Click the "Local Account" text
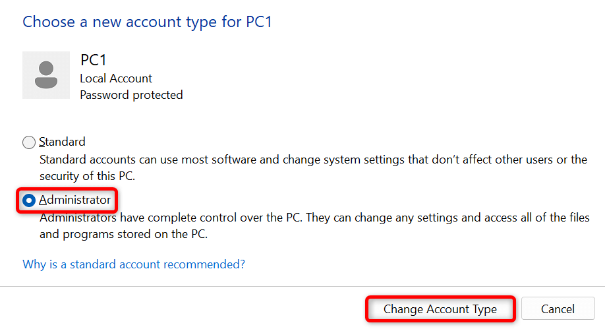 click(116, 78)
